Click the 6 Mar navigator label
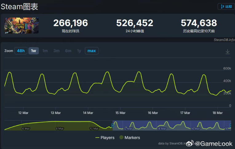The width and height of the screenshot is (235, 149). click(26, 129)
